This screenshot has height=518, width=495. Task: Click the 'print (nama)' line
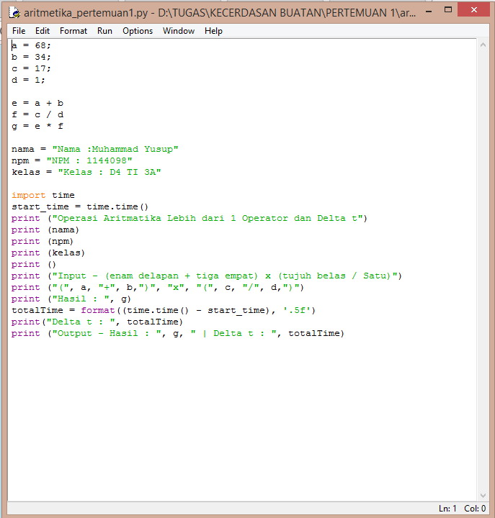pos(45,230)
